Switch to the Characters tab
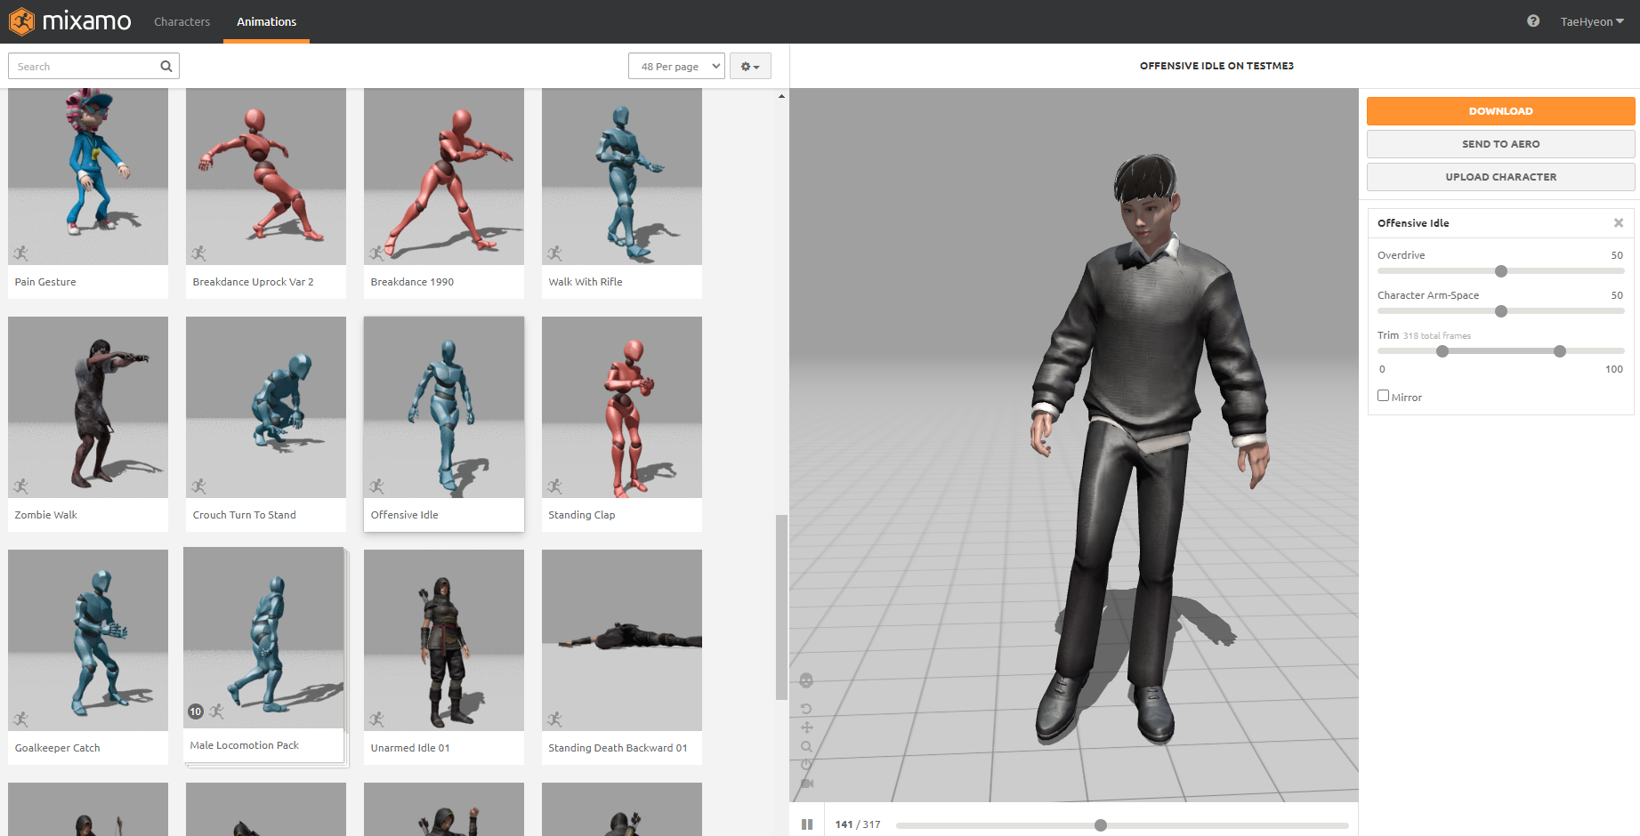The width and height of the screenshot is (1640, 836). point(182,21)
